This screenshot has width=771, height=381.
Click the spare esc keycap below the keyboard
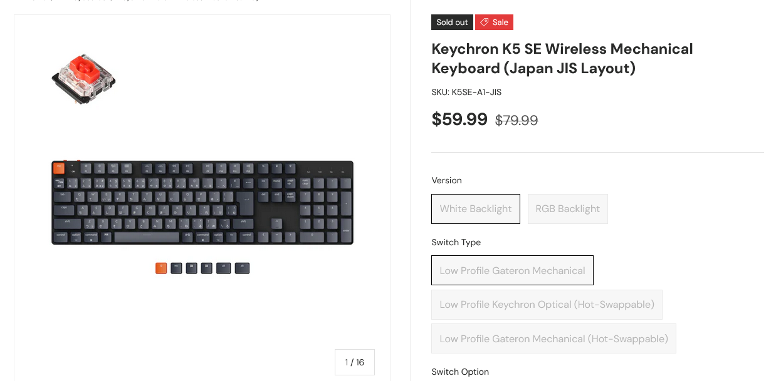click(x=176, y=268)
